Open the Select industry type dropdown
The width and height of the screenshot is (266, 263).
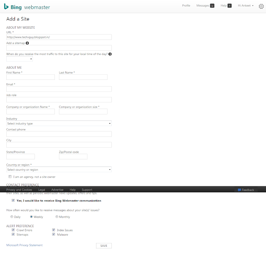(59, 123)
